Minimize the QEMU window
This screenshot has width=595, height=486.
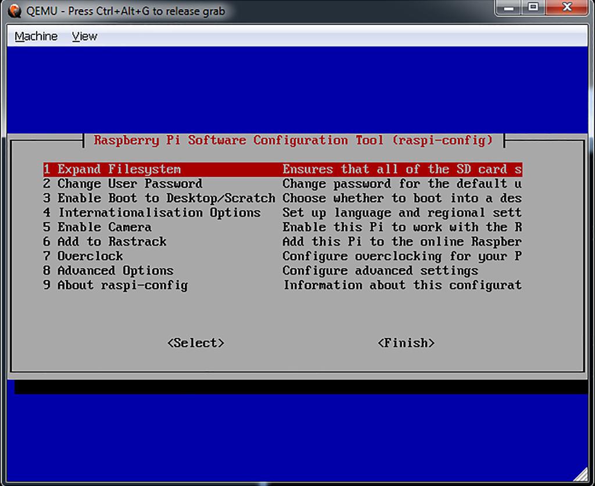click(x=509, y=8)
